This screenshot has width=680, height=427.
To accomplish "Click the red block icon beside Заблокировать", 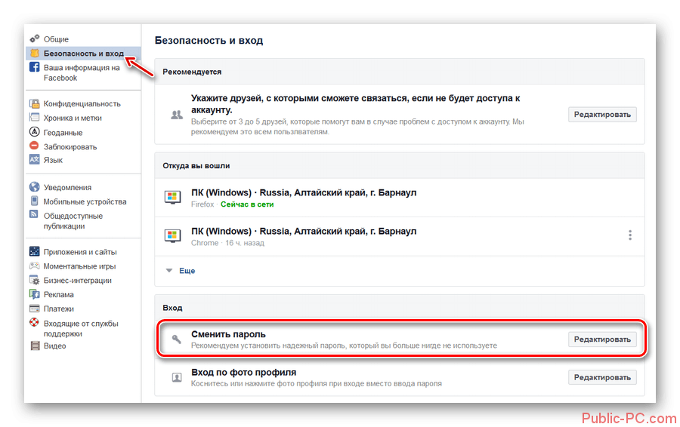I will pyautogui.click(x=35, y=146).
